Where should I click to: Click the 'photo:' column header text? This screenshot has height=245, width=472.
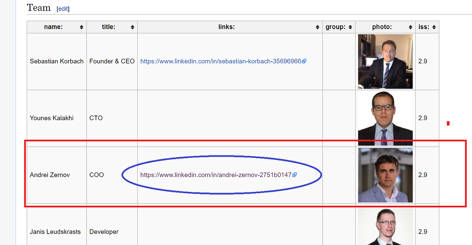[x=382, y=27]
